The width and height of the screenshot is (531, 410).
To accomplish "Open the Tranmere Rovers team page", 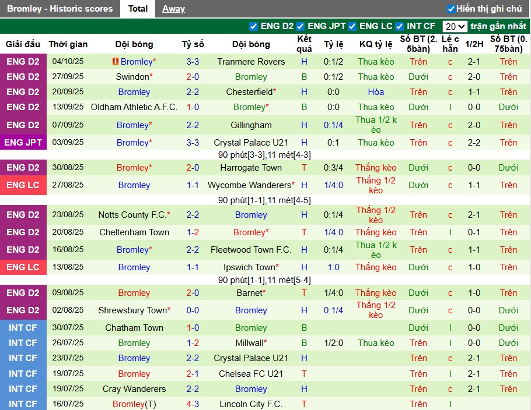I will coord(251,61).
